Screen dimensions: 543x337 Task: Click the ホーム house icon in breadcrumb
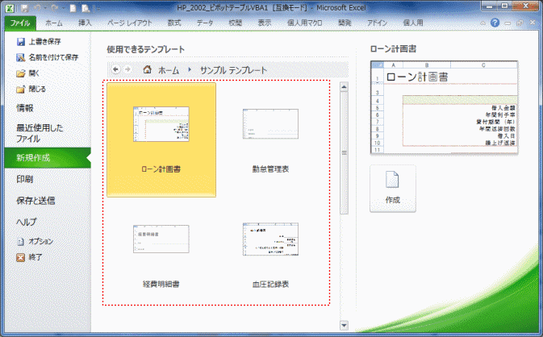(x=147, y=70)
